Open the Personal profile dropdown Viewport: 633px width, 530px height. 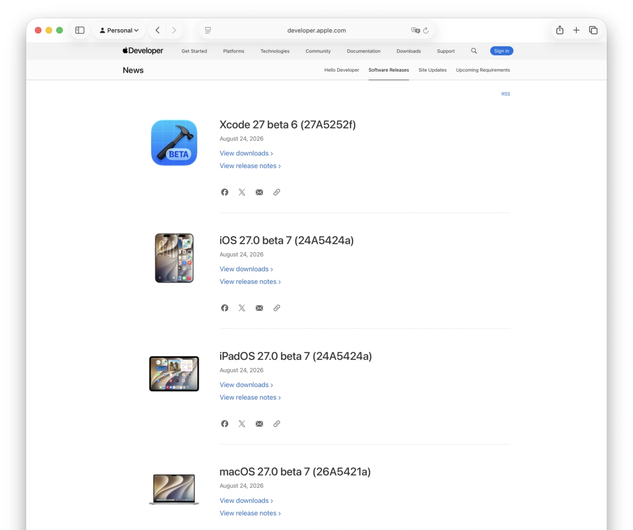pos(119,30)
